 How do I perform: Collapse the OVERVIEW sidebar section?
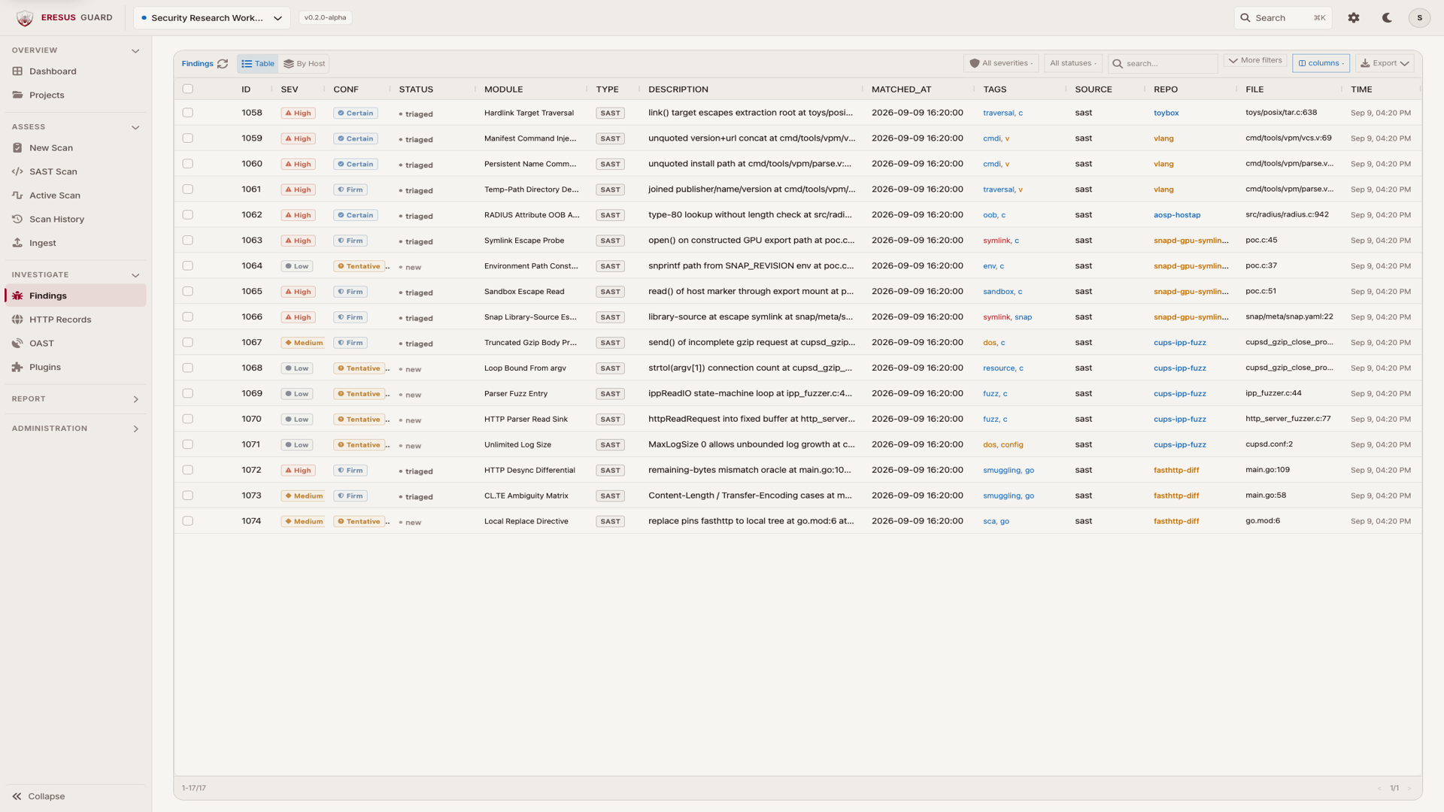click(x=135, y=51)
